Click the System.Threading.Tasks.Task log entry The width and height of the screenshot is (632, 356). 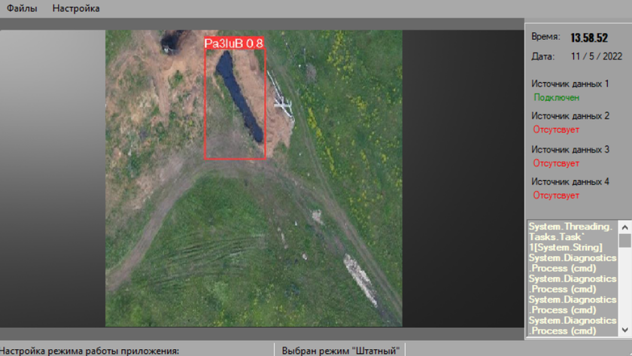coord(570,236)
